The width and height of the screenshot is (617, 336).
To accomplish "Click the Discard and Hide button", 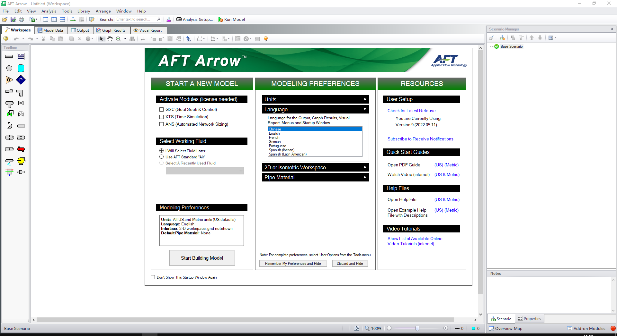I will pyautogui.click(x=350, y=264).
